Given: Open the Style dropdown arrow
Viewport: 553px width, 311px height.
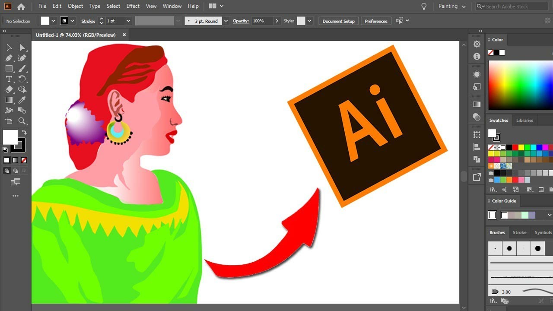Looking at the screenshot, I should point(309,21).
